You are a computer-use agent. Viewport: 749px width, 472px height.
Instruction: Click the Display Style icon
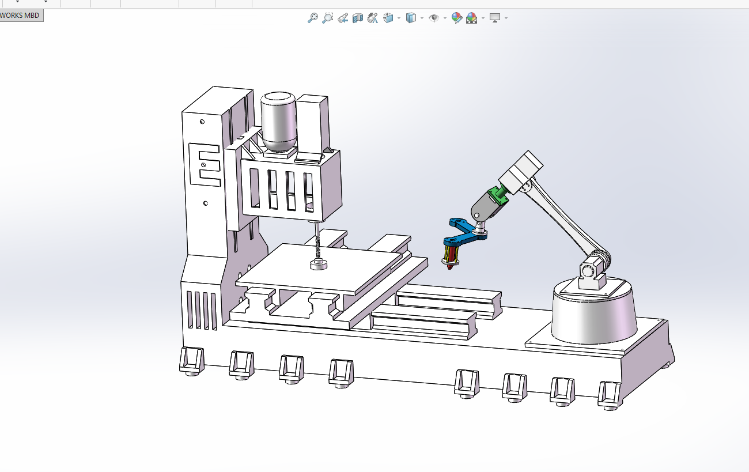tap(411, 18)
